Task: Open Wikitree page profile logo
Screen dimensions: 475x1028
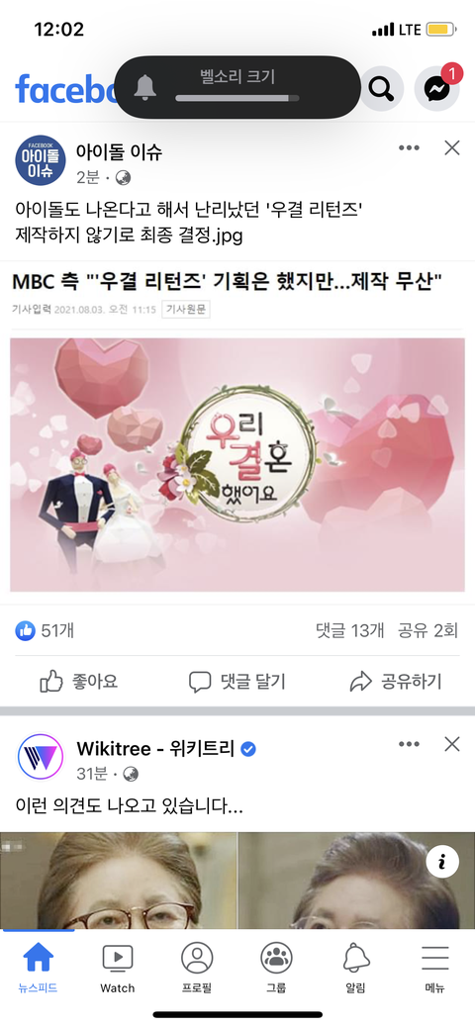Action: (x=41, y=757)
